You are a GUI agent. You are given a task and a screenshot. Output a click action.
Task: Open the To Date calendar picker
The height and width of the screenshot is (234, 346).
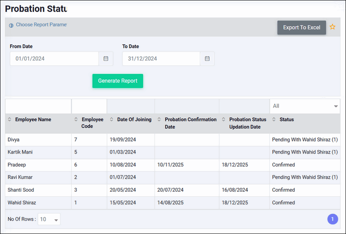point(207,59)
